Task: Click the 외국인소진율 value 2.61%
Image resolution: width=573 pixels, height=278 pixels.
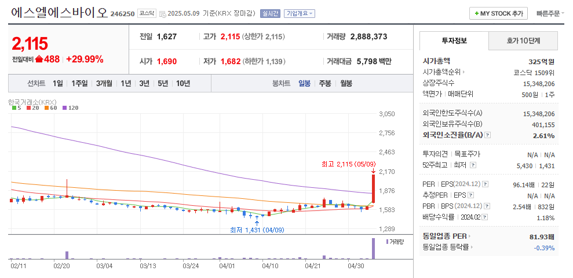Action: pyautogui.click(x=545, y=136)
